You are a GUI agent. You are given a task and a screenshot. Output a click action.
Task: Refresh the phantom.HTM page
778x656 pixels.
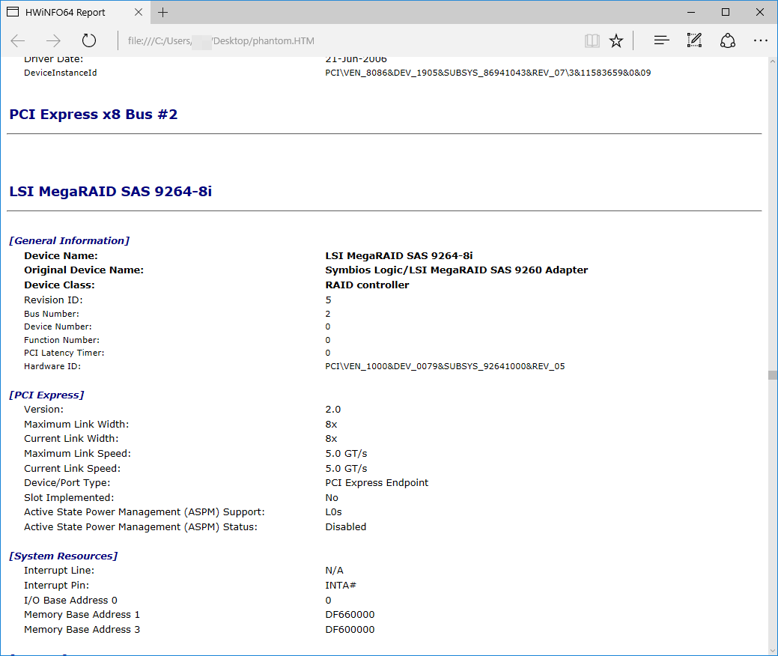click(x=89, y=40)
